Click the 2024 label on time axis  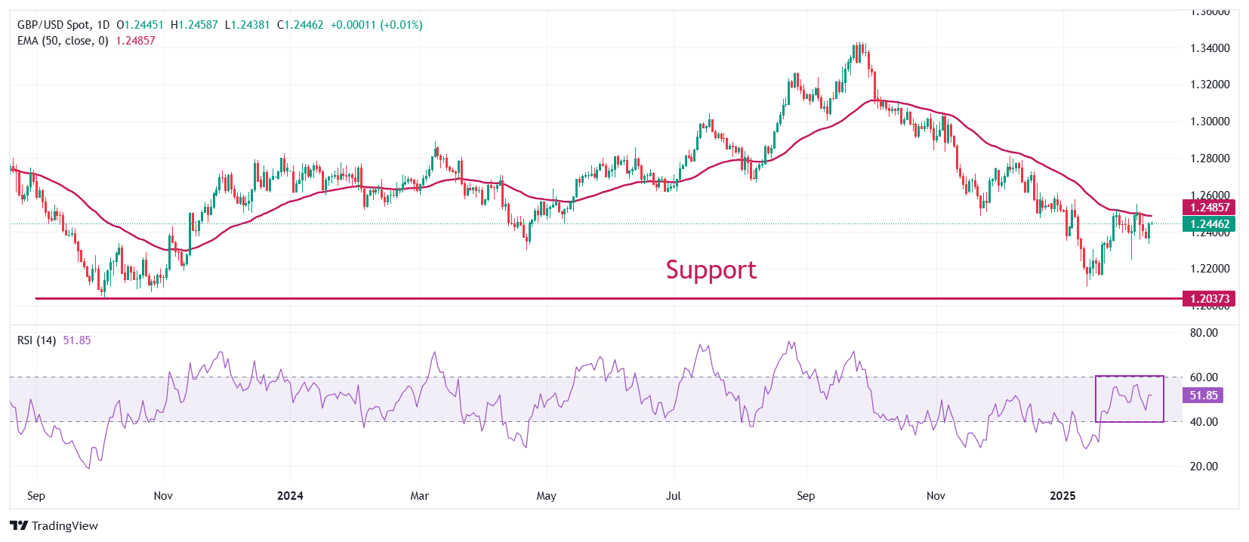[x=290, y=496]
